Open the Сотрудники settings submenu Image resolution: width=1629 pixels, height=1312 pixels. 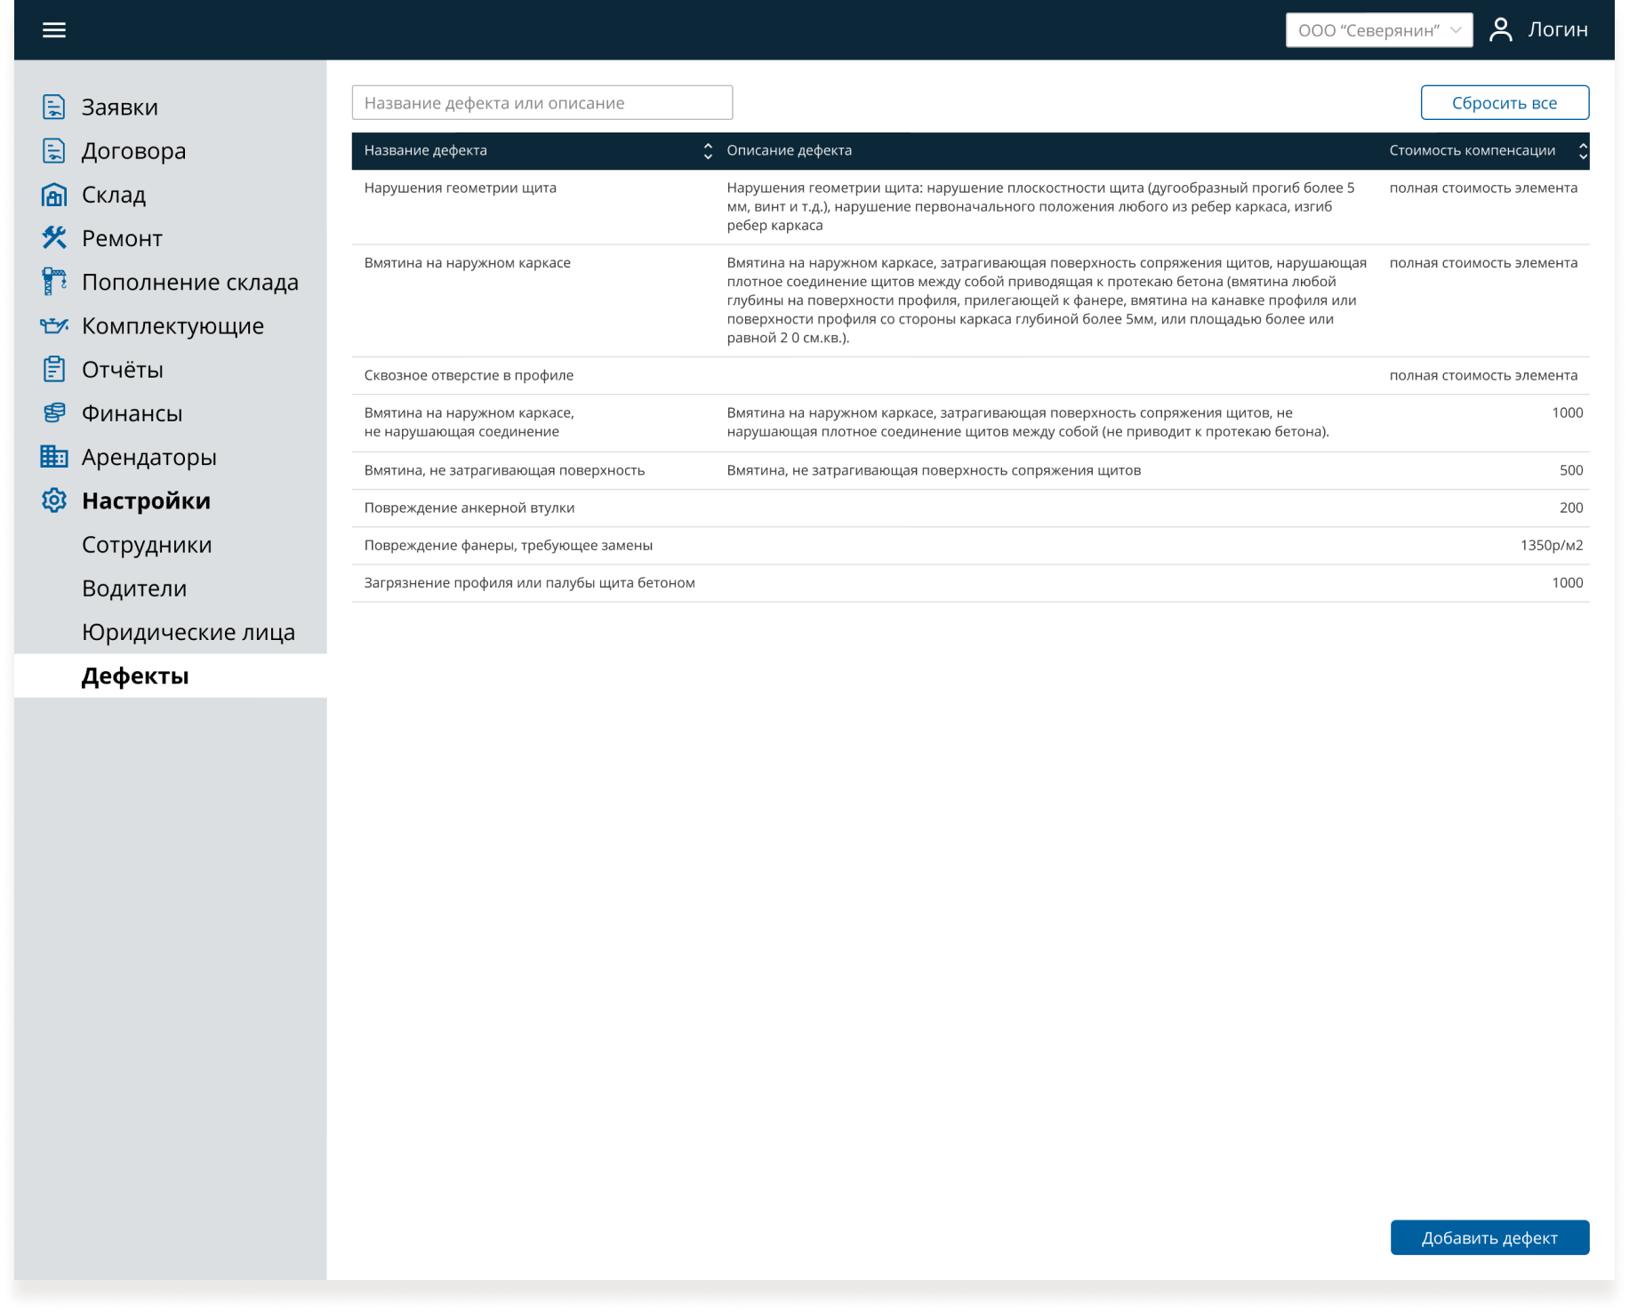(x=147, y=545)
